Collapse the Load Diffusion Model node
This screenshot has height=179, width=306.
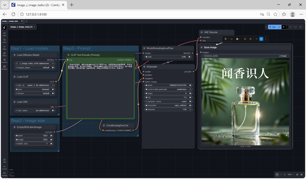(x=14, y=55)
